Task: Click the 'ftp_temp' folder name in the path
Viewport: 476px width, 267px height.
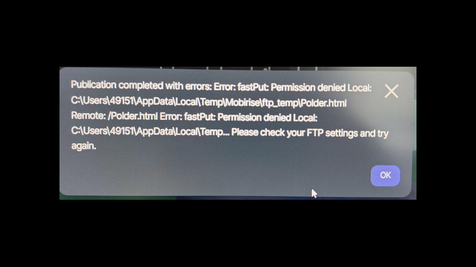Action: 280,103
